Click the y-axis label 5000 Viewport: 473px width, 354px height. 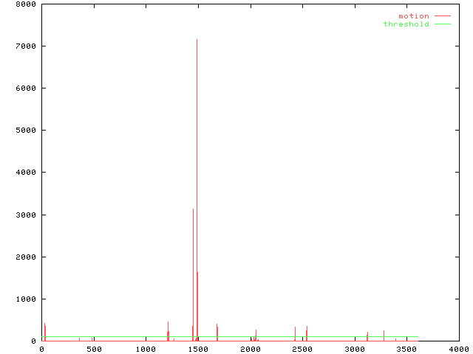pos(26,131)
